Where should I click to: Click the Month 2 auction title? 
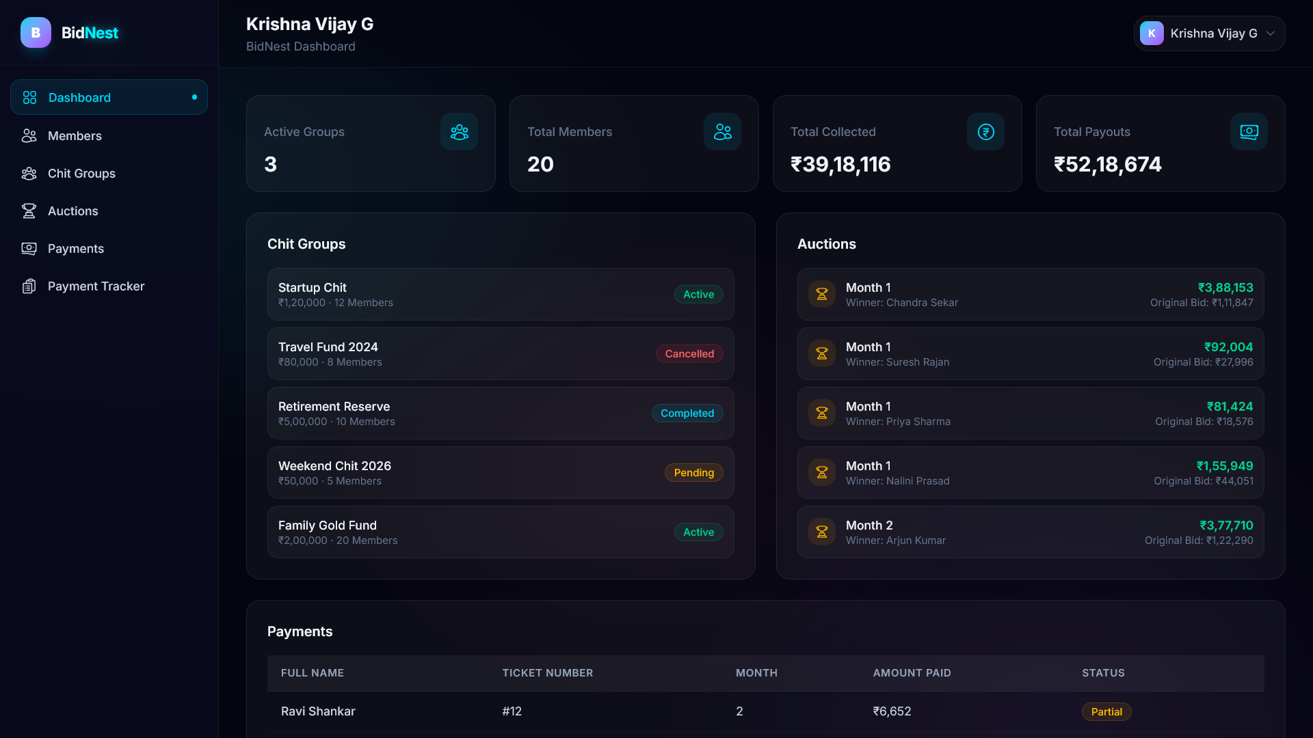click(869, 525)
